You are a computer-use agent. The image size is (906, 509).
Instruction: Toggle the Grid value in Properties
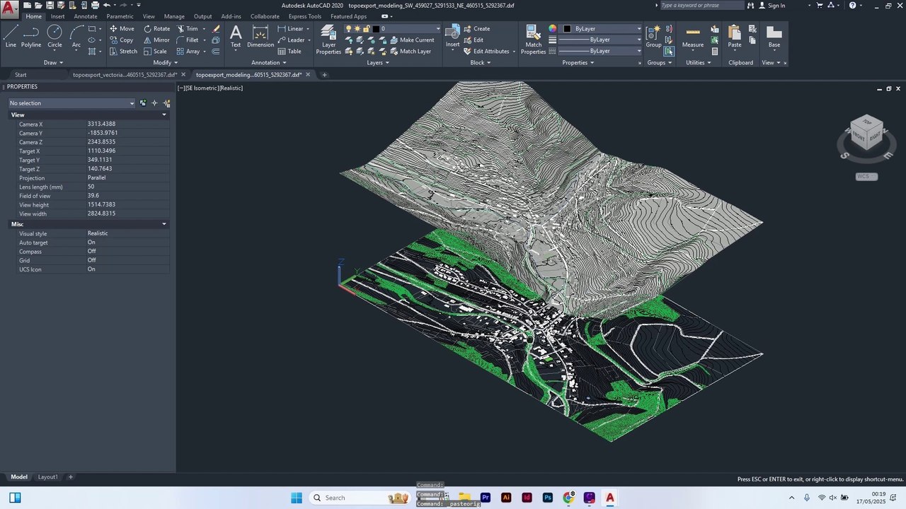[127, 260]
